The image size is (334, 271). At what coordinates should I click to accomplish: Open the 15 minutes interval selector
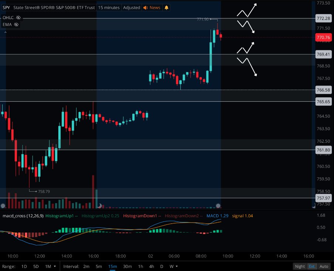[109, 8]
